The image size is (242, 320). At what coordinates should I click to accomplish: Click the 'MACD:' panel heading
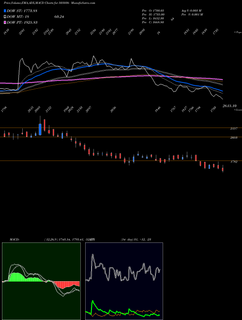point(15,240)
